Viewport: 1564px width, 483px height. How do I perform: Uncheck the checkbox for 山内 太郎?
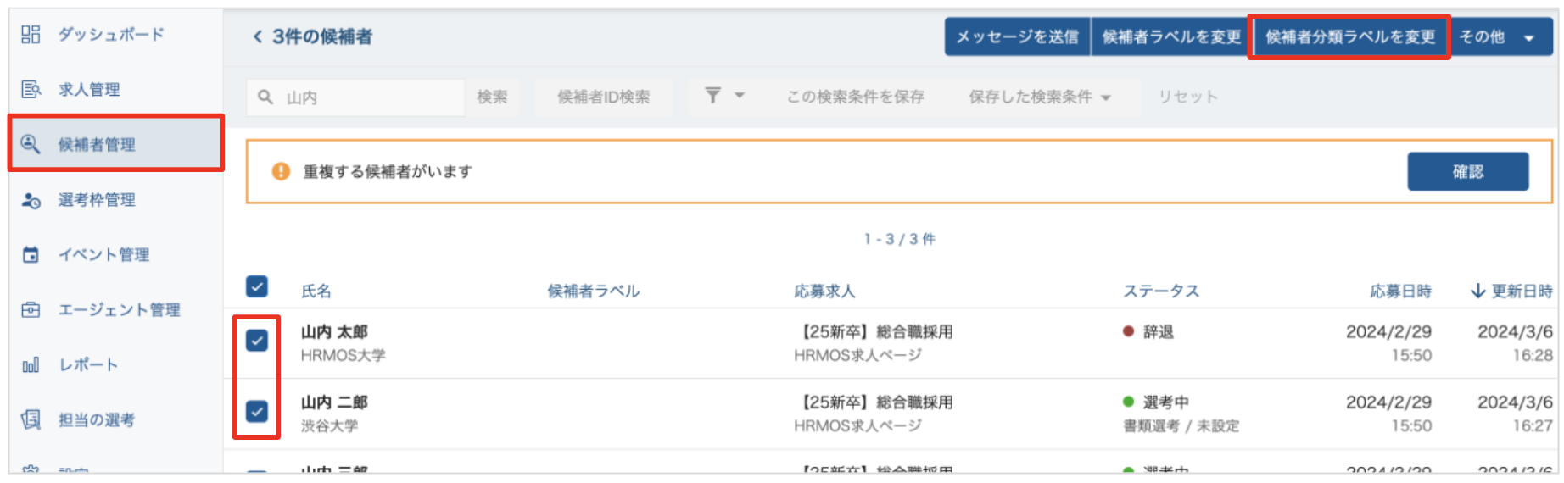pyautogui.click(x=257, y=341)
